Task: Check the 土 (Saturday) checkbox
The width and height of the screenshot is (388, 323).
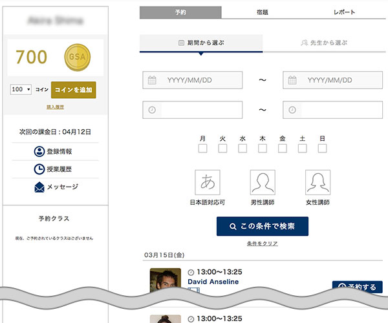Action: [x=302, y=149]
